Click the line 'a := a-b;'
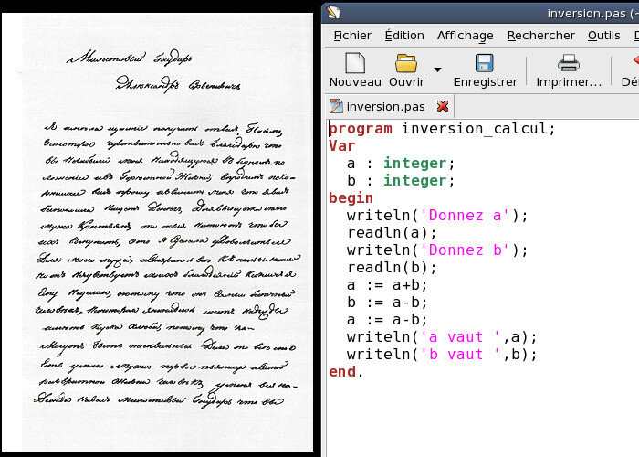 click(387, 320)
